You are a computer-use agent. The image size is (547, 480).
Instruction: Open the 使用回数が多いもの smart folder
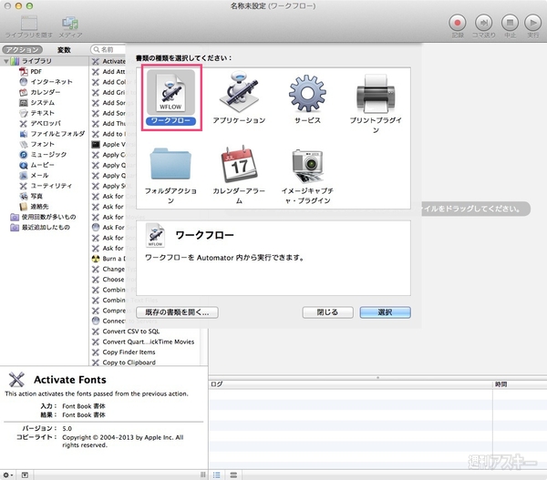43,217
